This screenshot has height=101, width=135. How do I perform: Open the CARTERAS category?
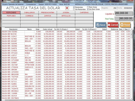tap(84, 13)
